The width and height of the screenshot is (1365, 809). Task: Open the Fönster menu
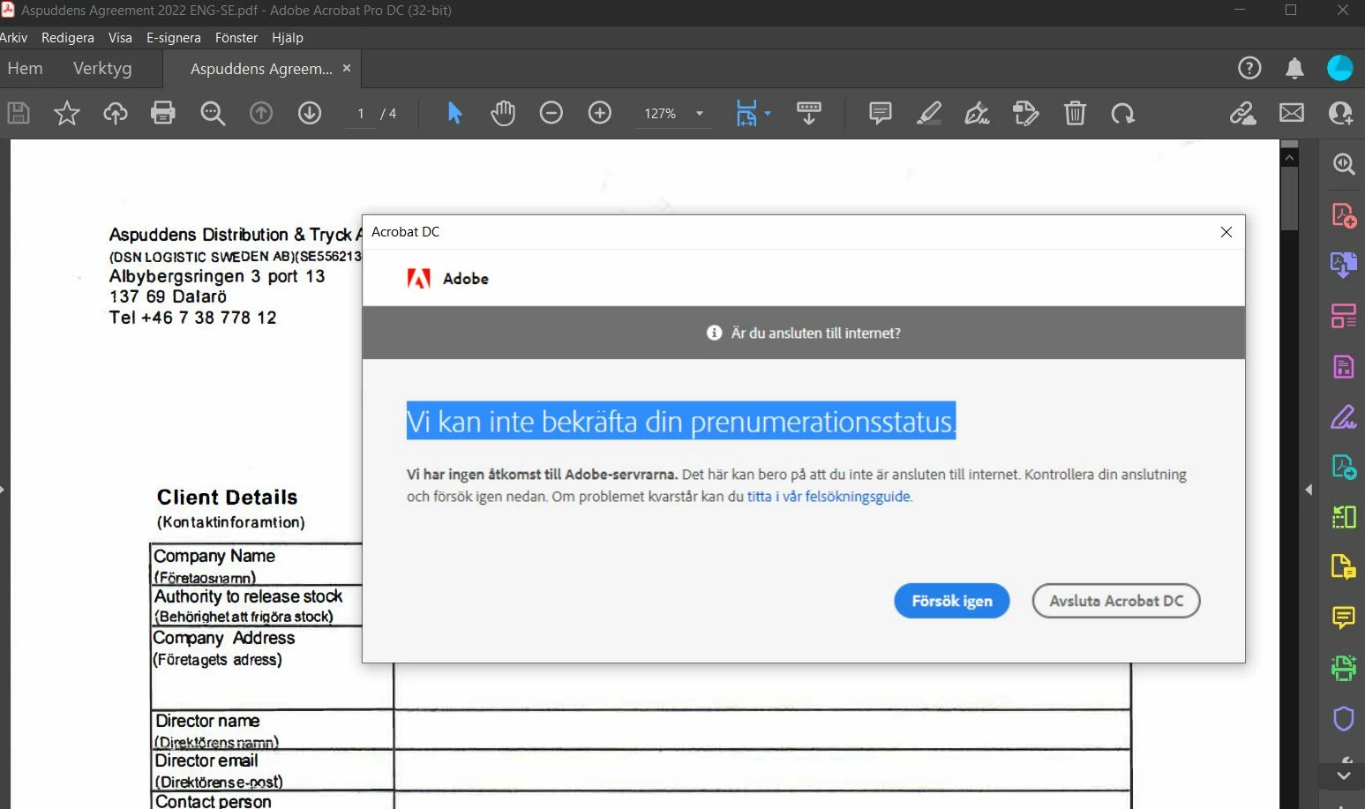tap(236, 38)
